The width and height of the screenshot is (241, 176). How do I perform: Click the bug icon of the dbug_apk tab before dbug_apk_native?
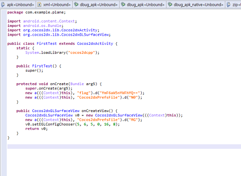tap(123, 4)
